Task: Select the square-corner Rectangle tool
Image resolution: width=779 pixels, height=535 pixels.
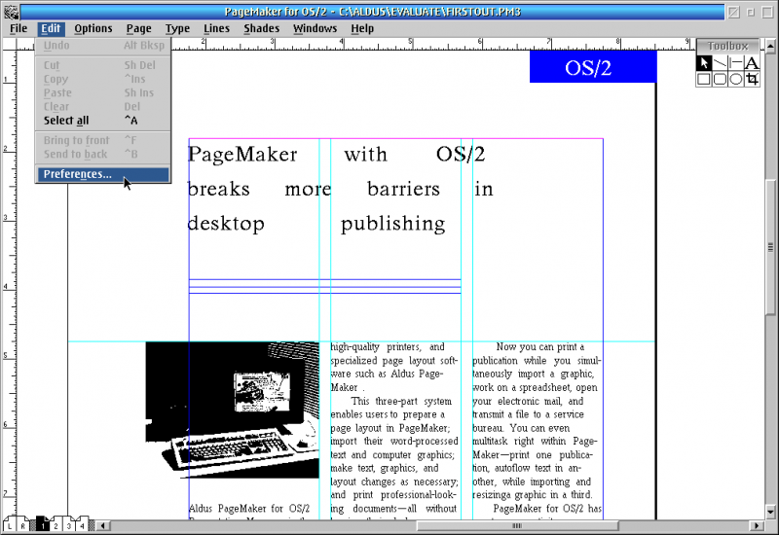Action: (x=703, y=79)
